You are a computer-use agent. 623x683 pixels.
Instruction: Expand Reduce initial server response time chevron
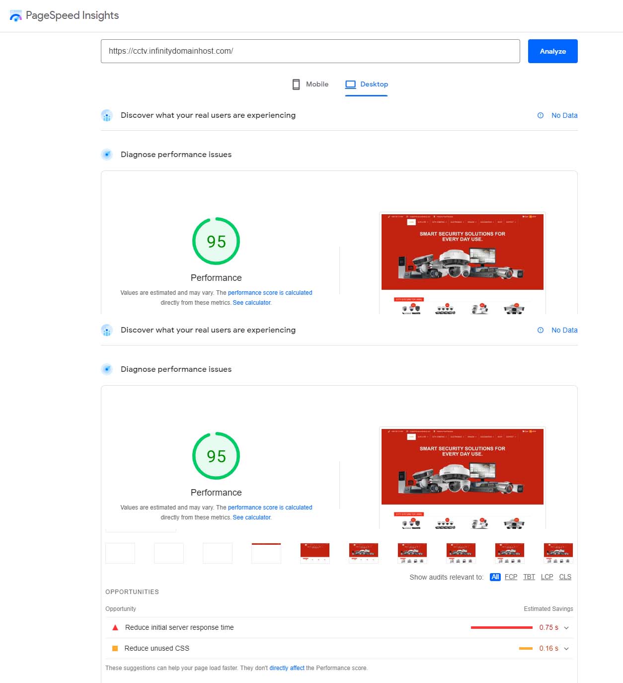click(566, 628)
